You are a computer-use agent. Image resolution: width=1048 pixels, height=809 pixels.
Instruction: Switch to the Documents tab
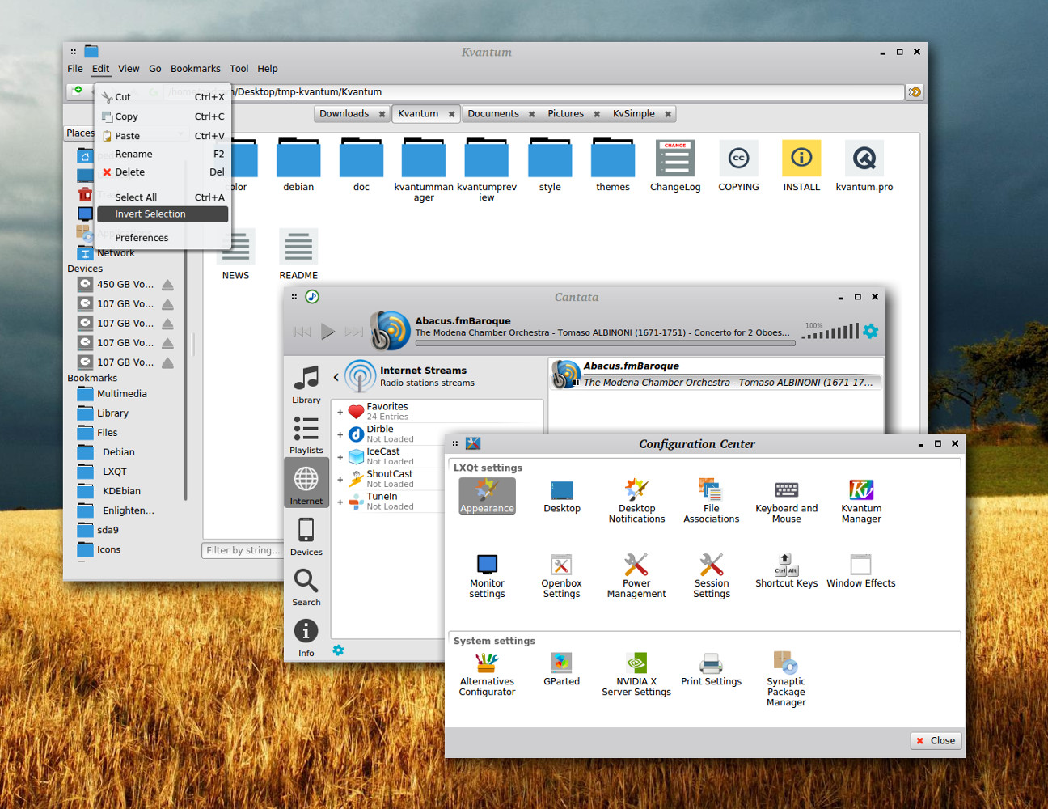tap(493, 114)
